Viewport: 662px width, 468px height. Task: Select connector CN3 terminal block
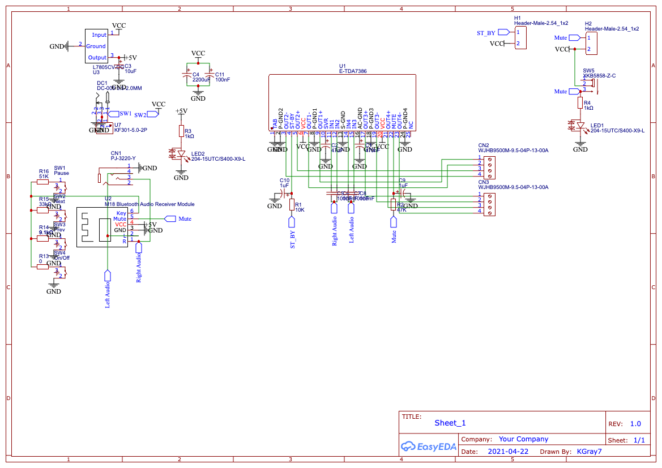(x=489, y=204)
